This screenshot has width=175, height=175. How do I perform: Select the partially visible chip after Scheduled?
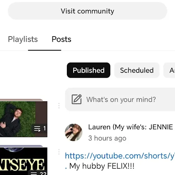click(169, 70)
